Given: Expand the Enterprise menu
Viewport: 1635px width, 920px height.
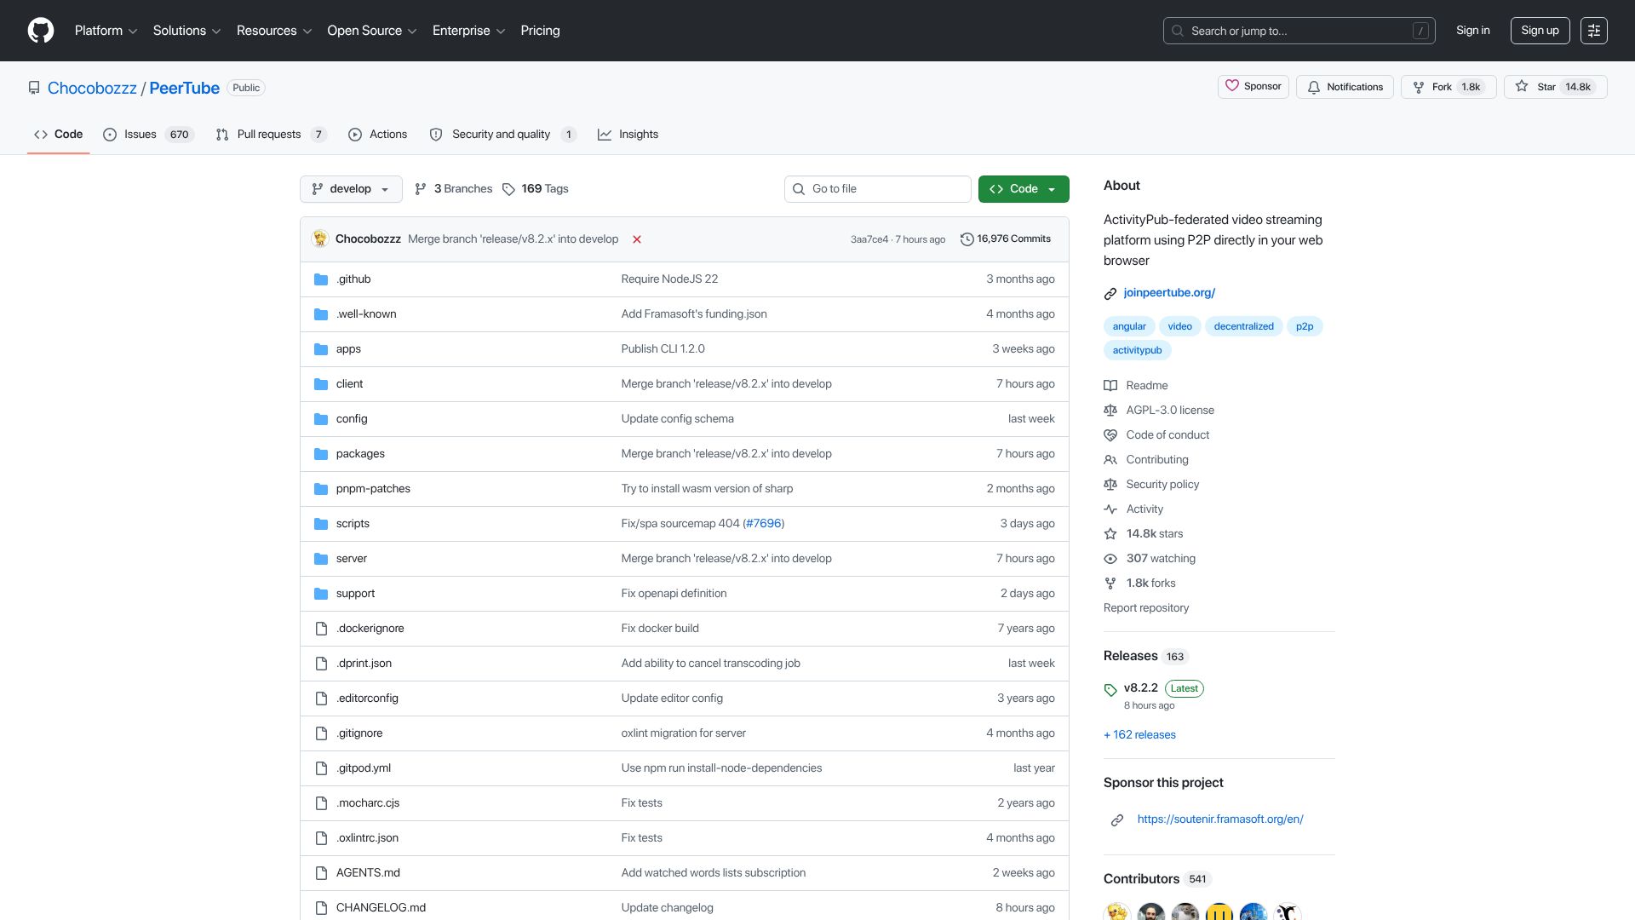Looking at the screenshot, I should click(468, 31).
